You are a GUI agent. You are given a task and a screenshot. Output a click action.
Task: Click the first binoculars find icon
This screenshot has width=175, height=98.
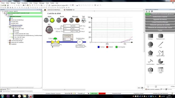pyautogui.click(x=24, y=5)
